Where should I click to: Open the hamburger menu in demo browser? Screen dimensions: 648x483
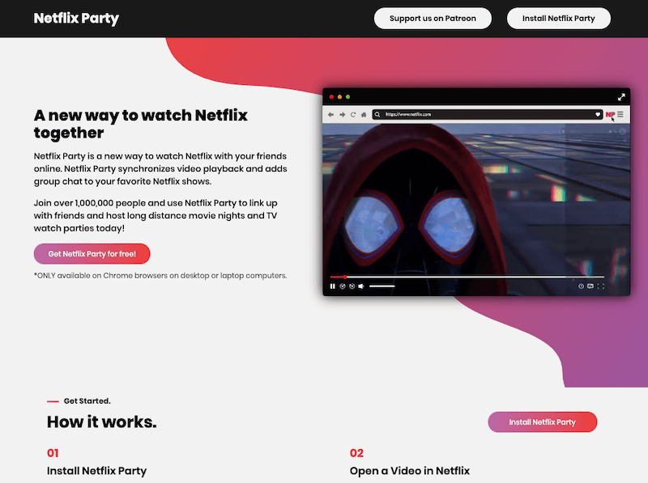(620, 114)
